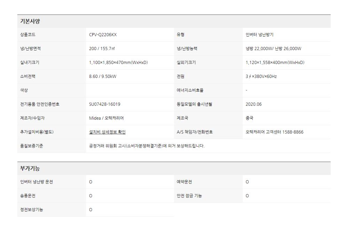Viewport: 348px width, 237px height.
Task: Click the 200 / 155.7㎡ area value
Action: [x=103, y=48]
